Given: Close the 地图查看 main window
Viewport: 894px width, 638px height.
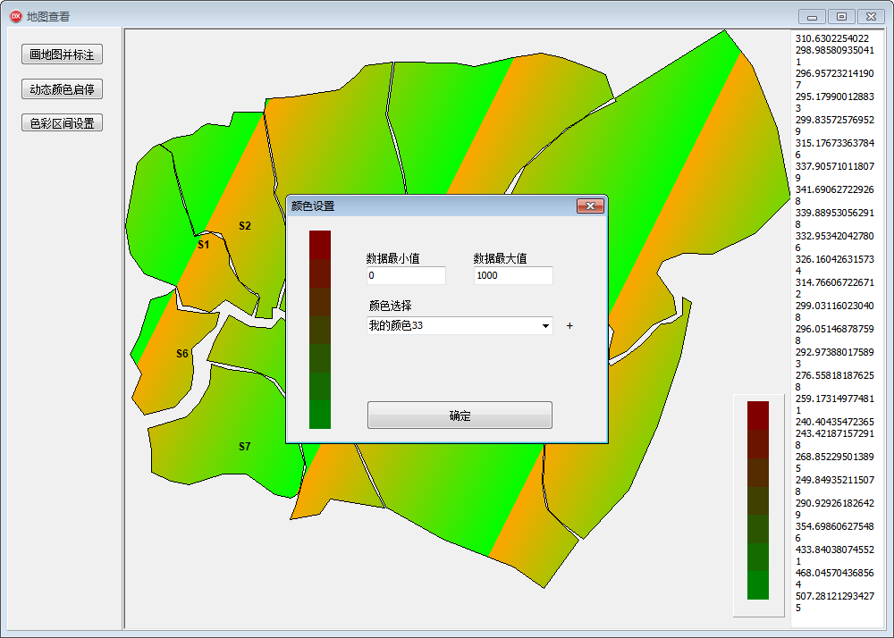Looking at the screenshot, I should click(871, 16).
